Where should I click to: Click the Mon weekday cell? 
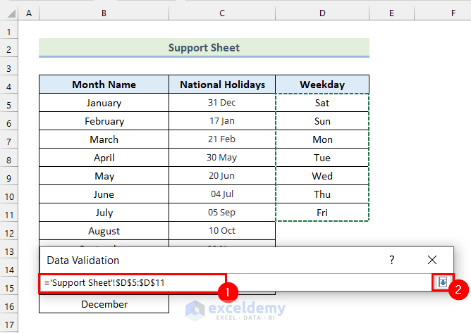point(322,139)
